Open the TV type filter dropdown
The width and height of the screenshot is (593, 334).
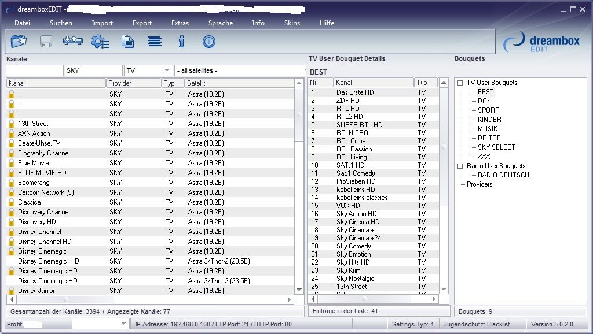coord(167,70)
